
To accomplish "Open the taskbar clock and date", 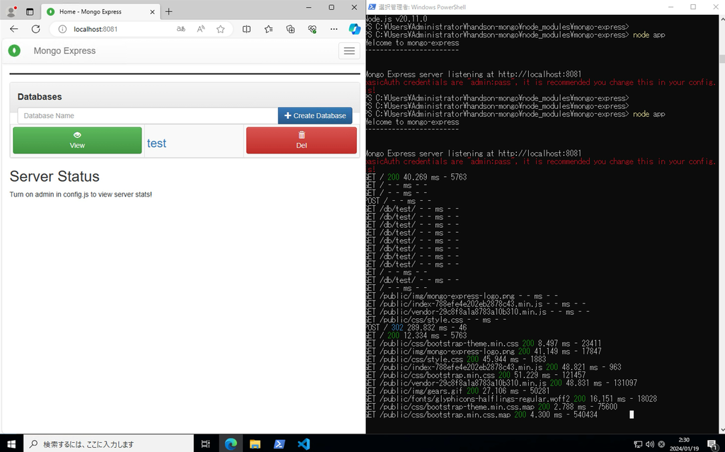I will tap(685, 444).
